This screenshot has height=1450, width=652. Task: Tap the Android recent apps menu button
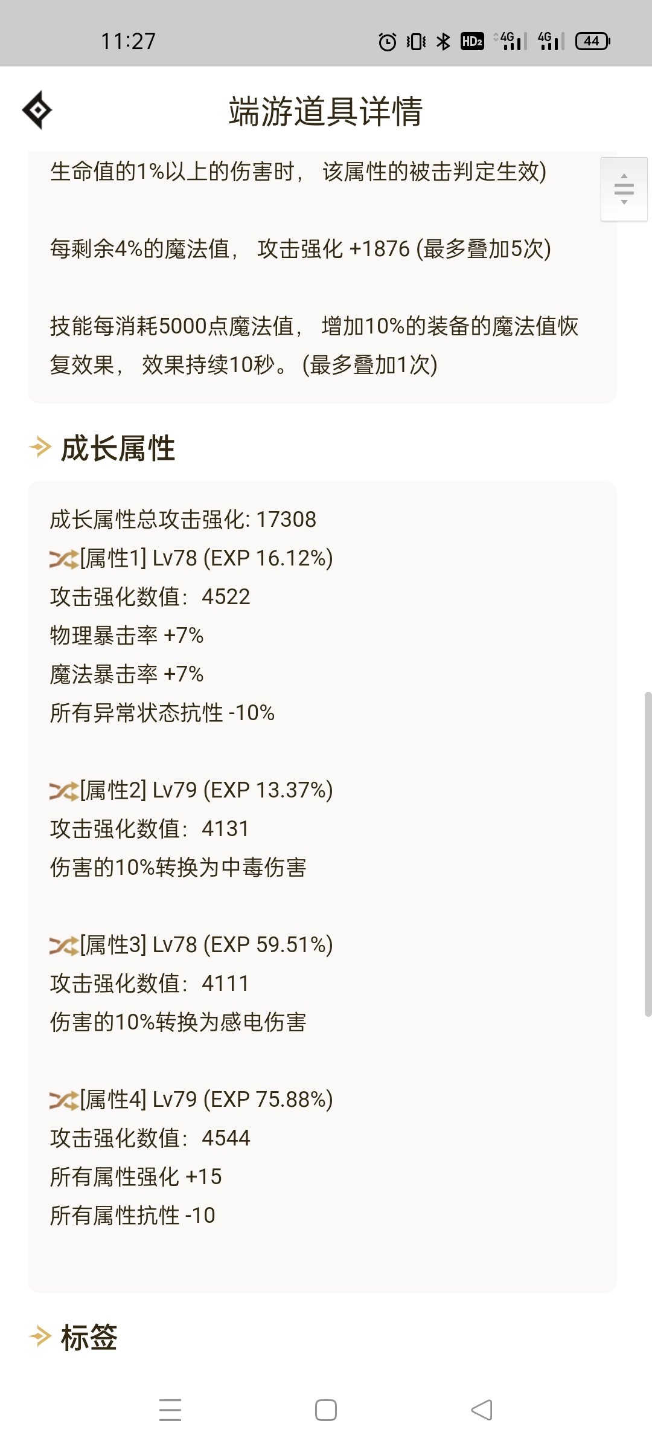pos(170,1410)
